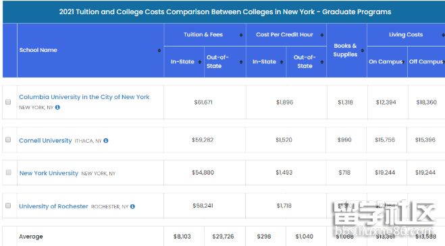445x246 pixels.
Task: Open the New York University link
Action: (49, 173)
